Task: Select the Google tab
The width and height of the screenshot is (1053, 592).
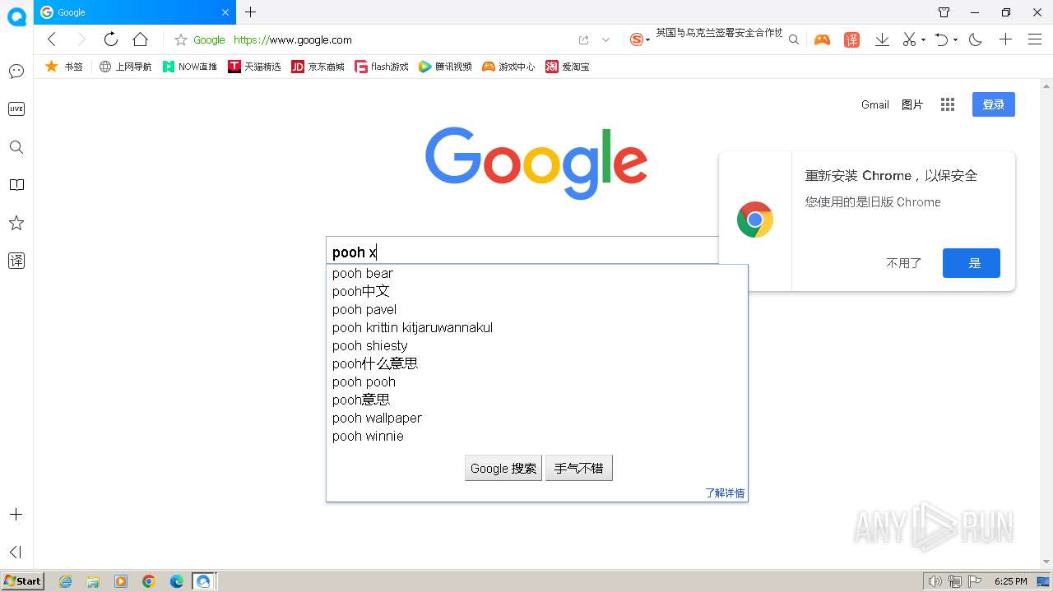Action: (x=135, y=12)
